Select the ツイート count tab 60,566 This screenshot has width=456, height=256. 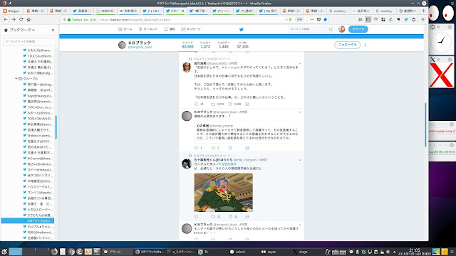pyautogui.click(x=187, y=45)
